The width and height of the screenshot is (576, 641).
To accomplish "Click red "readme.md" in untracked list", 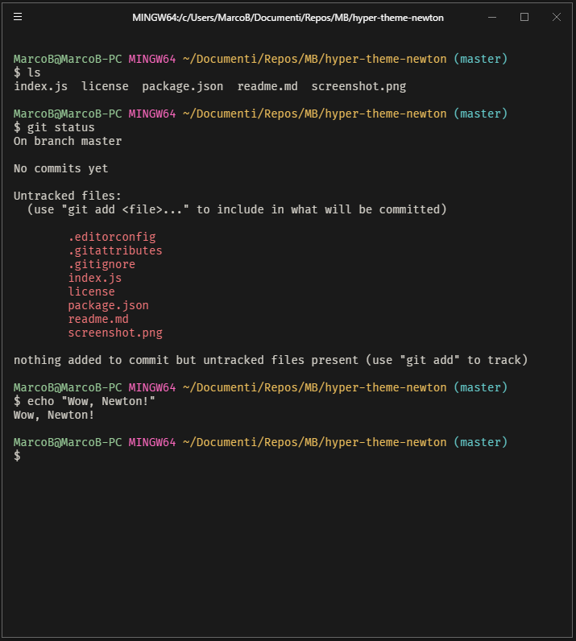I will tap(98, 319).
